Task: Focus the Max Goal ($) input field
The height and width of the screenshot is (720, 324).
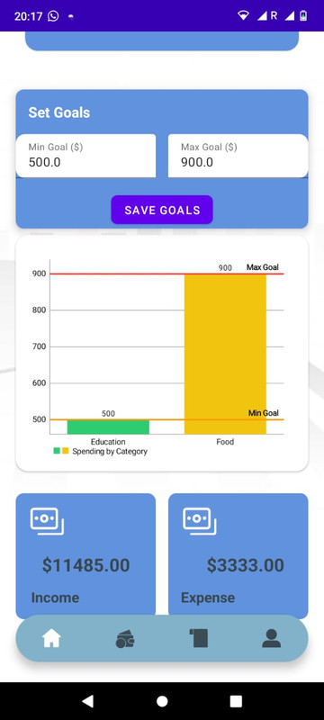Action: click(238, 156)
